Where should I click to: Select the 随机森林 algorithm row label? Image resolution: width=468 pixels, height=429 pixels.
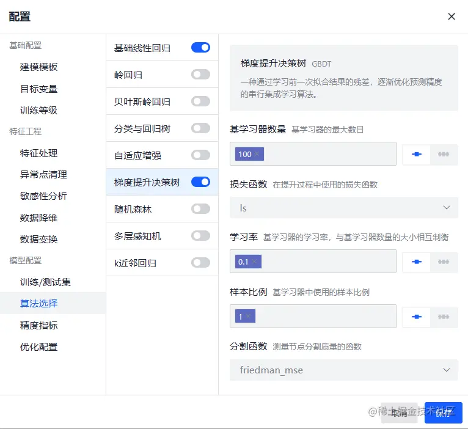tap(133, 209)
